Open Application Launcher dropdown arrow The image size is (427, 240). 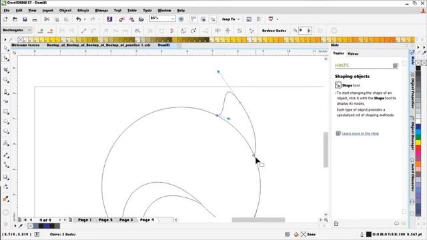(278, 19)
